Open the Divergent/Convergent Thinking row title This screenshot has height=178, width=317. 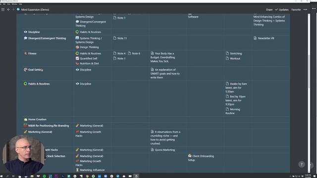point(47,38)
